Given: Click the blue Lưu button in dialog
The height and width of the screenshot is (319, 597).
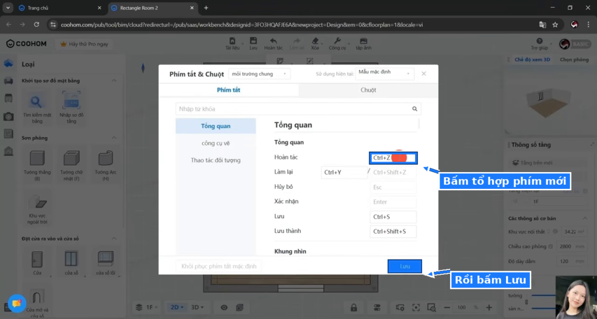Looking at the screenshot, I should tap(405, 266).
